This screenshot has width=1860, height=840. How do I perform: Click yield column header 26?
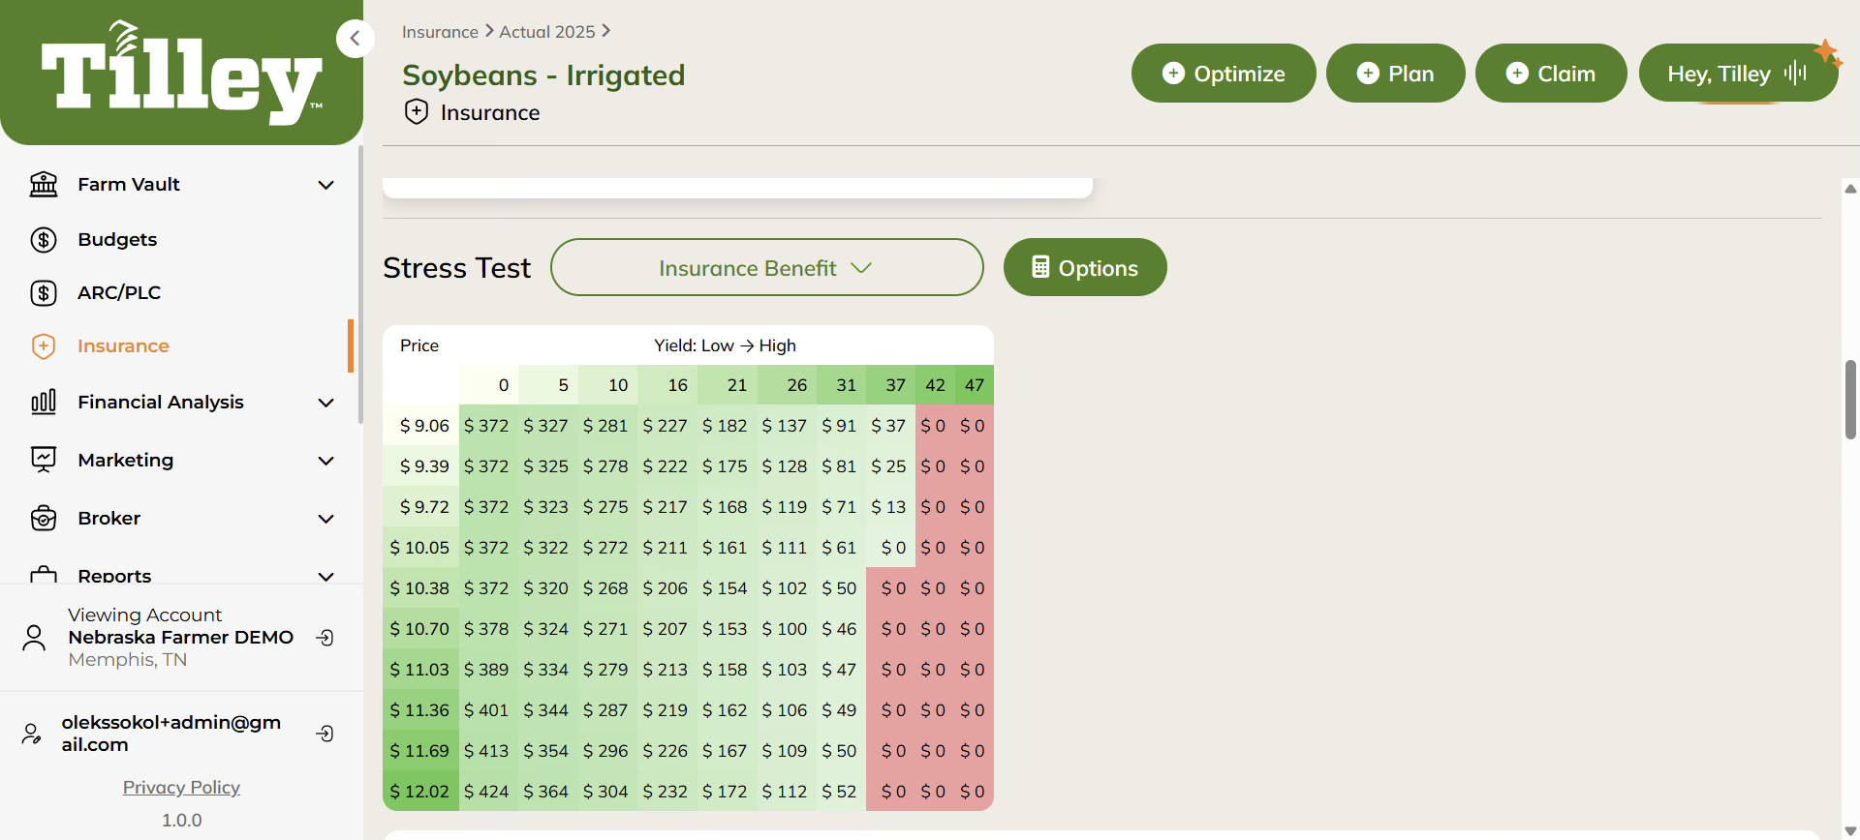(x=786, y=384)
